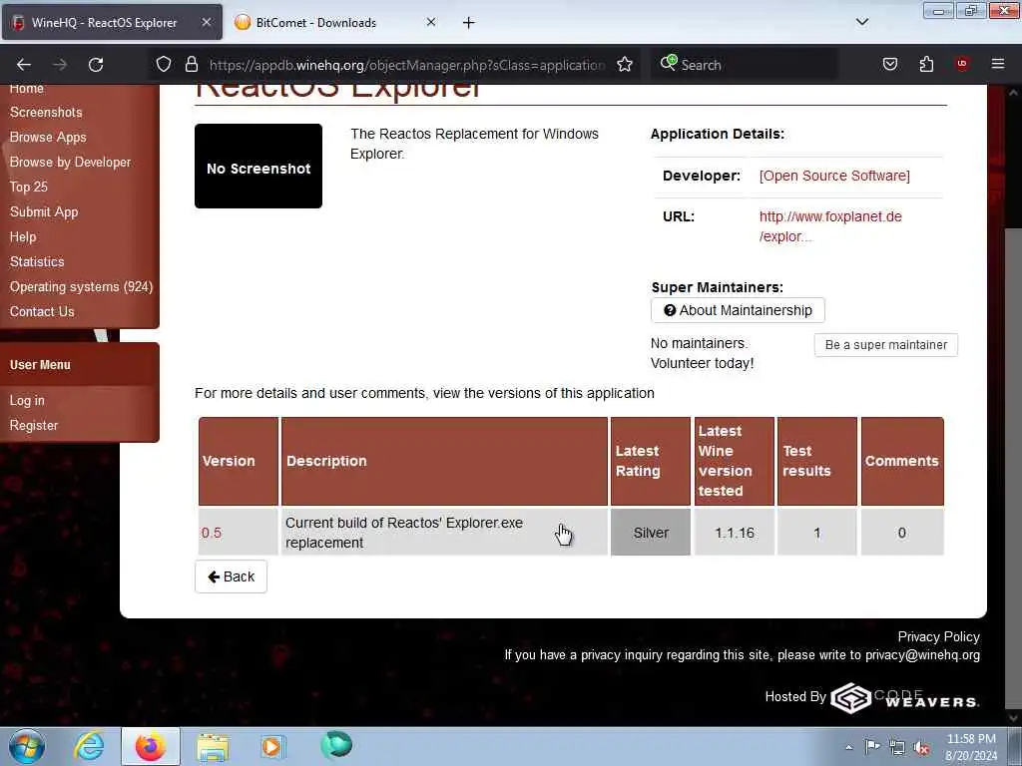1022x766 pixels.
Task: Open the Firefox hamburger menu
Action: [x=998, y=64]
